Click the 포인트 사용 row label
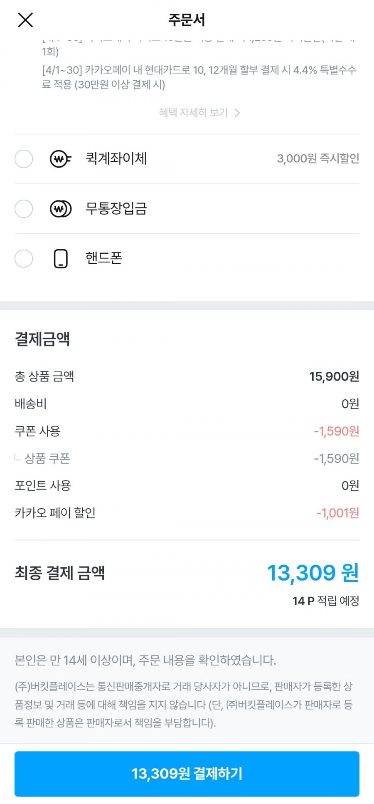The image size is (374, 804). [x=43, y=485]
